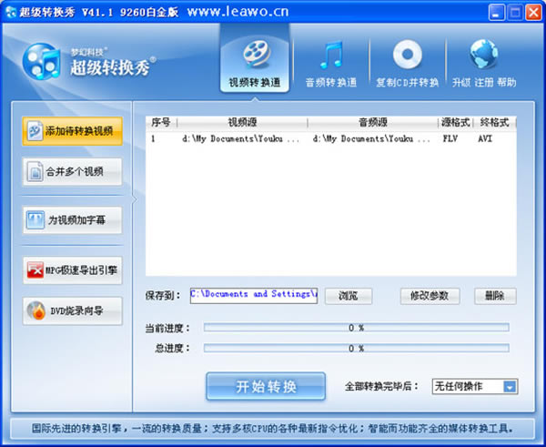Click 为视频加字幕 button text

pyautogui.click(x=76, y=219)
